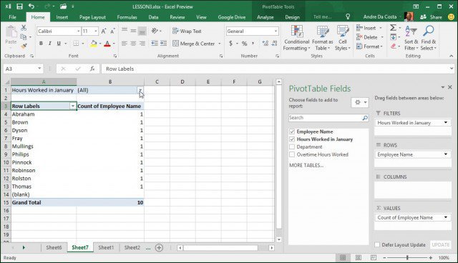The width and height of the screenshot is (458, 263).
Task: Click the Cut scissors icon
Action: (24, 28)
